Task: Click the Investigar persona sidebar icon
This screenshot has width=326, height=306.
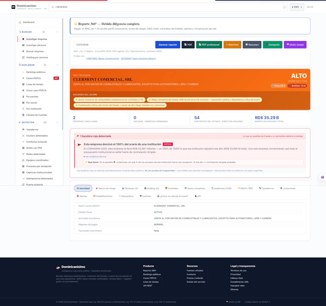Action: [x=23, y=45]
